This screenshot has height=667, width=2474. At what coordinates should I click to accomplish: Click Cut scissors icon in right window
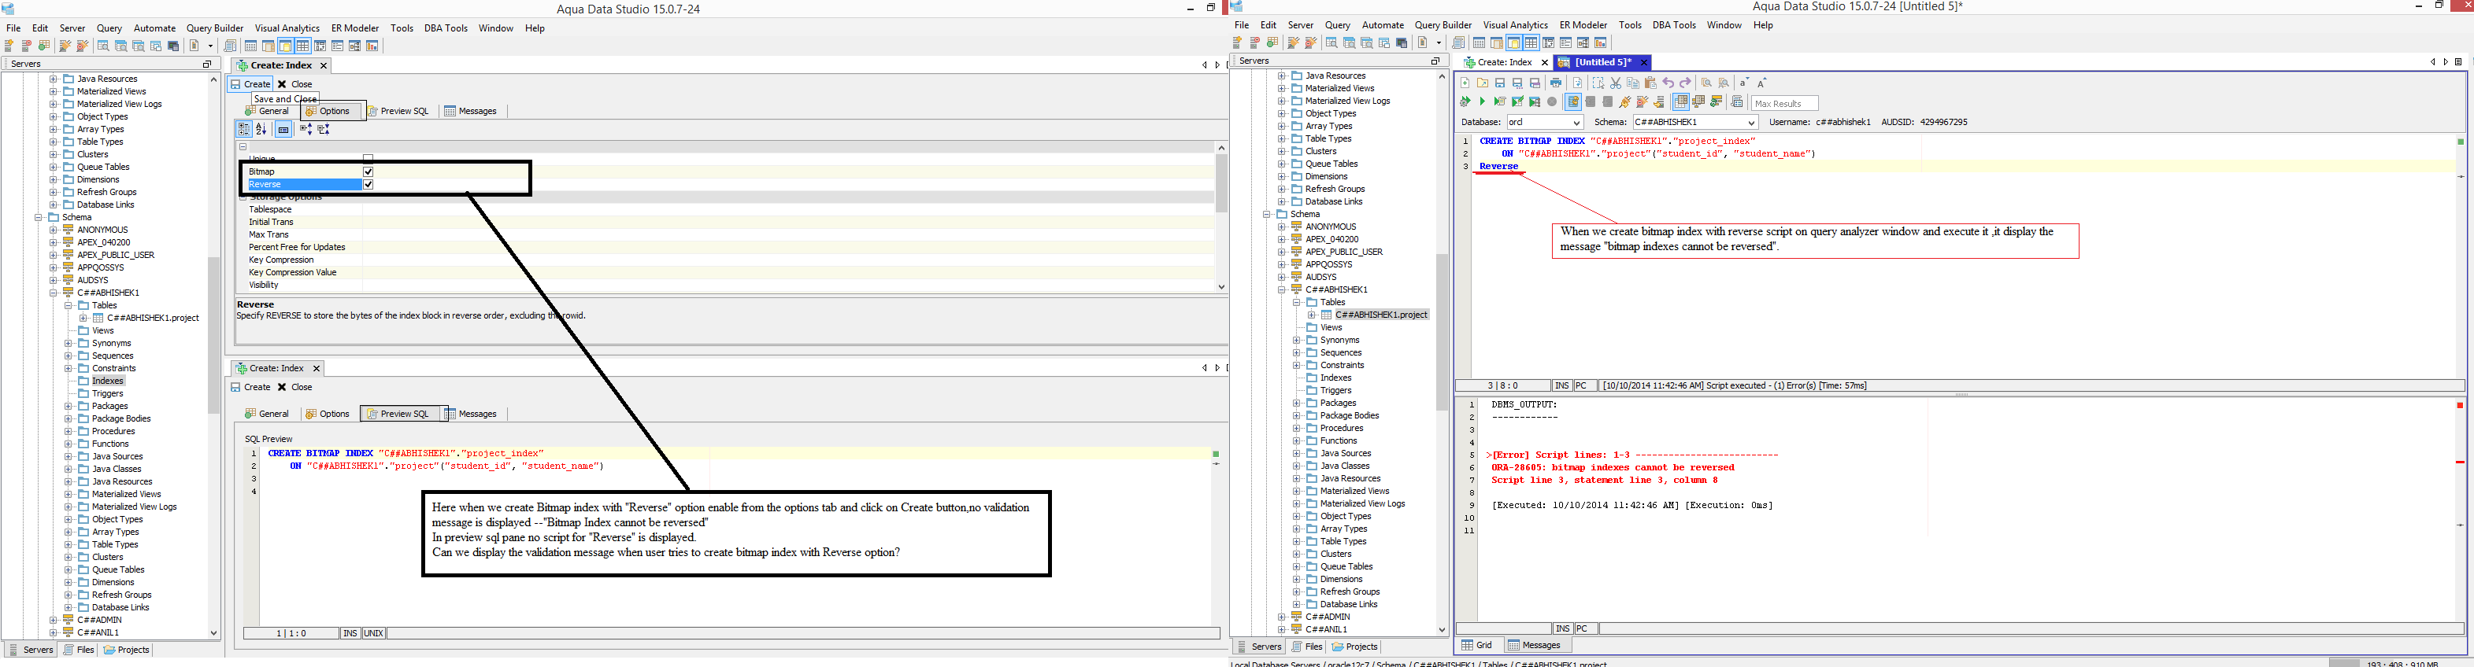[x=1616, y=83]
